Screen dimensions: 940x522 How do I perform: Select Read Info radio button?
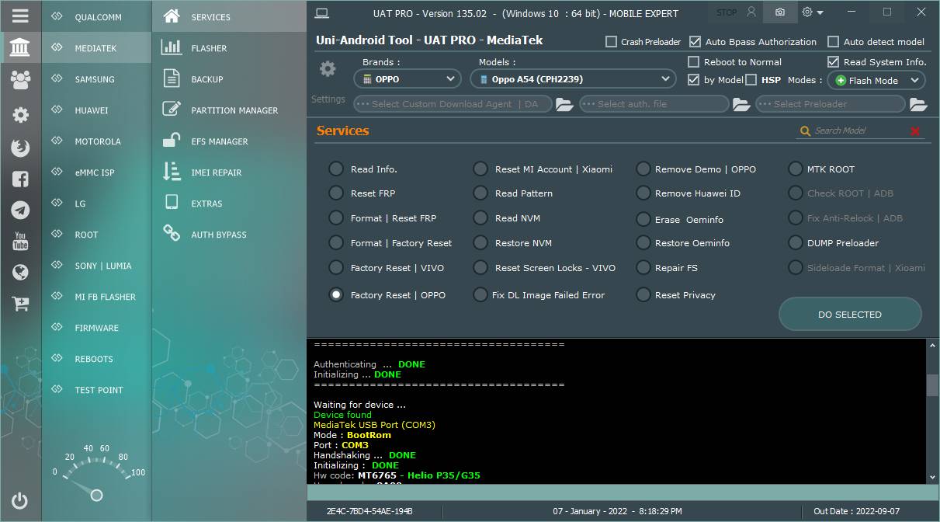pos(336,169)
